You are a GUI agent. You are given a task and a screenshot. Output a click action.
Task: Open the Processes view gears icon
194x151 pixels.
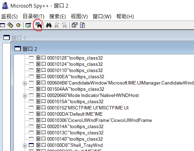10,25
